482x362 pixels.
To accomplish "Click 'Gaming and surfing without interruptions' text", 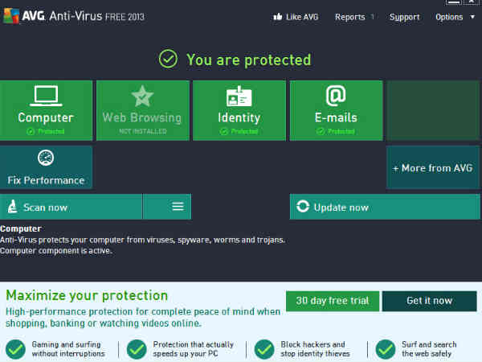I will click(x=68, y=349).
